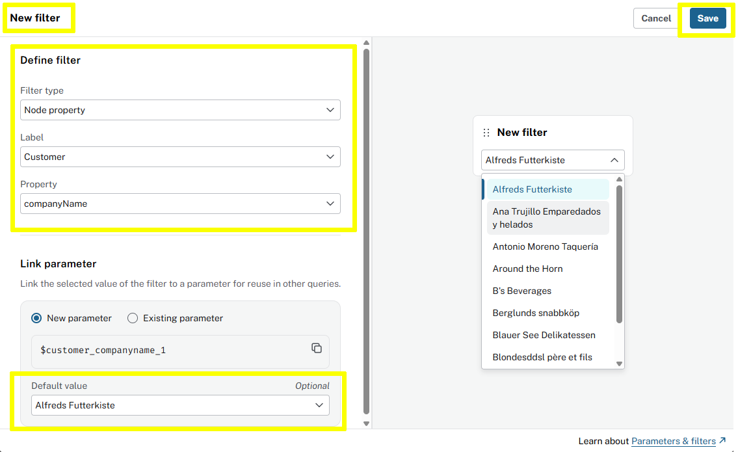The image size is (738, 452).
Task: Expand the Label dropdown showing Customer
Action: click(180, 157)
